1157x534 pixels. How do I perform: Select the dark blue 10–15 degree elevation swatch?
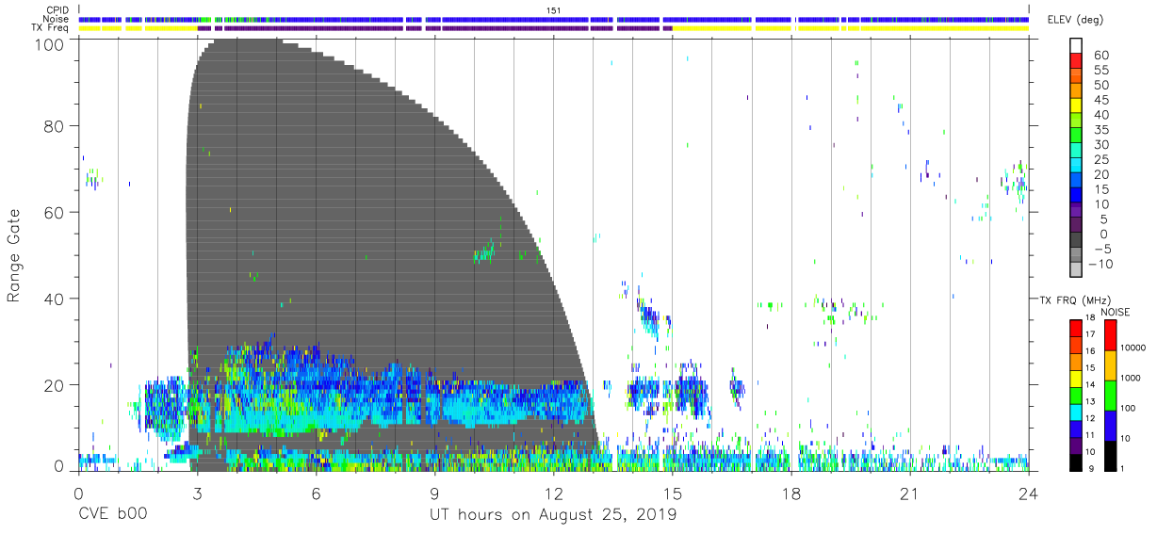click(x=1077, y=197)
